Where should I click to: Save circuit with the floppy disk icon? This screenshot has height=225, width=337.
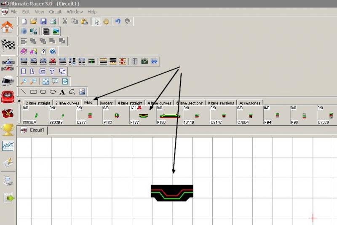pos(43,21)
